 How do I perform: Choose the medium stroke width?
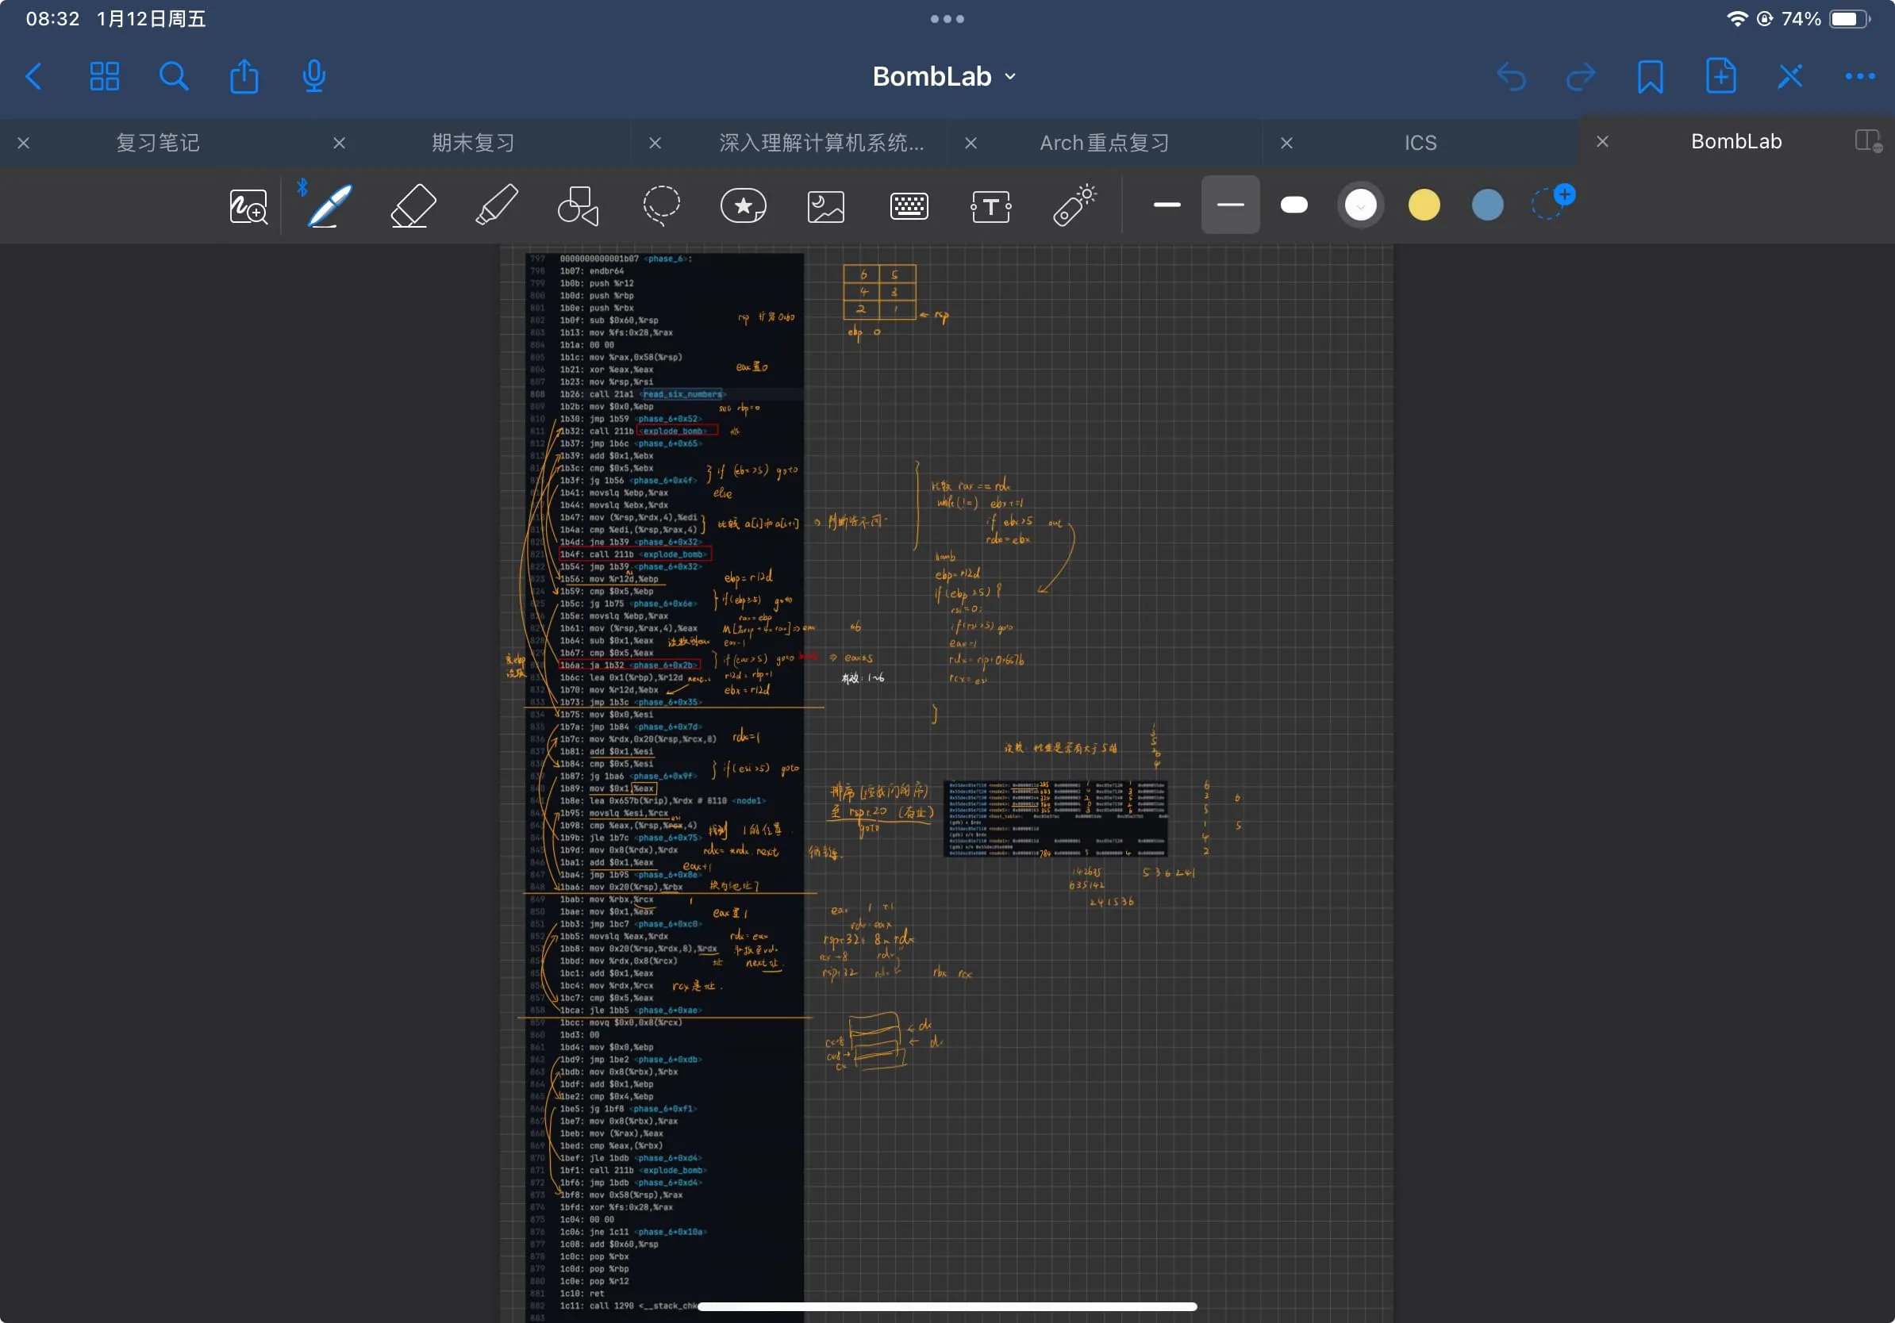point(1230,205)
